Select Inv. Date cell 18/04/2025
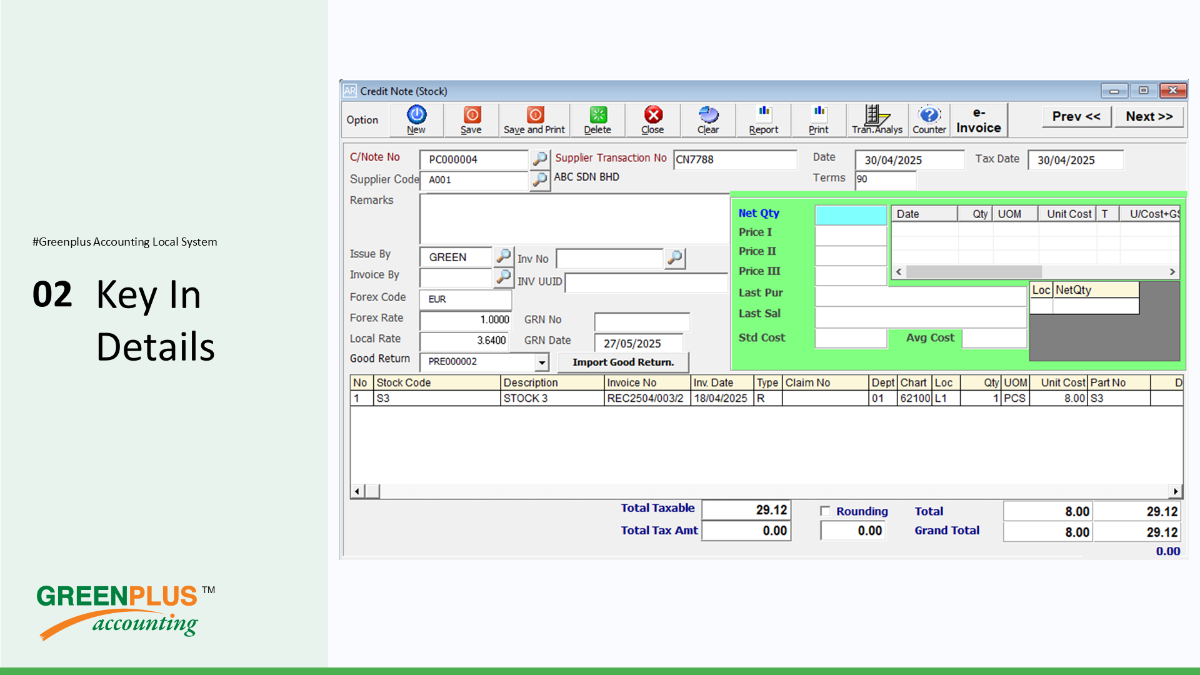The width and height of the screenshot is (1200, 675). (x=722, y=398)
